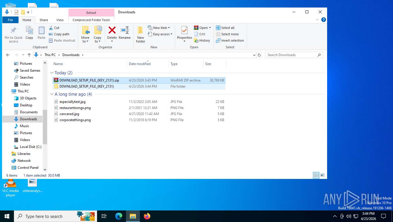Open Firefox from the taskbar
This screenshot has width=393, height=222.
tap(147, 216)
